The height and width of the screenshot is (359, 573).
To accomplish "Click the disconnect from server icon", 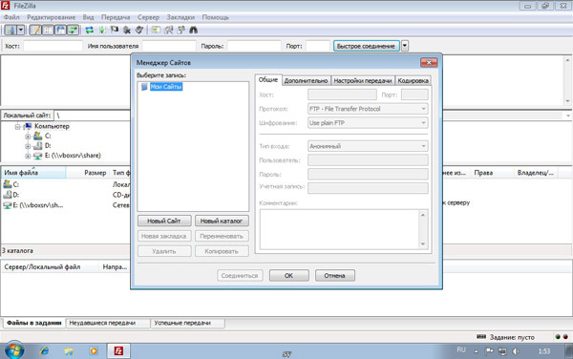I will tap(127, 30).
